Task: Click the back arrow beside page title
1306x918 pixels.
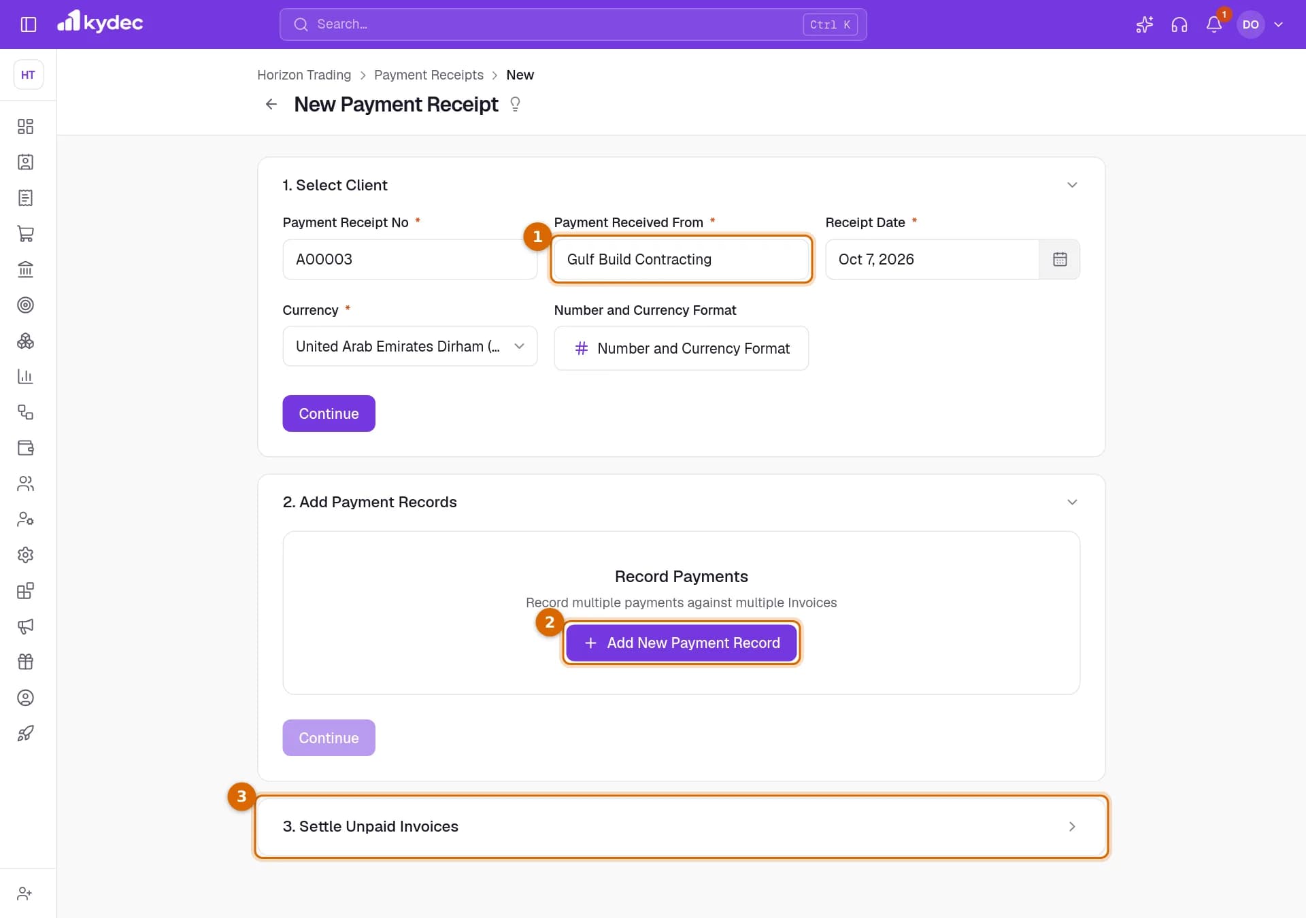Action: (271, 104)
